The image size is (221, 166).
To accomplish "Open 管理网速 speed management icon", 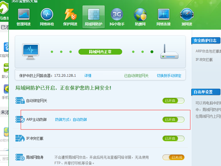I will tap(24, 15).
